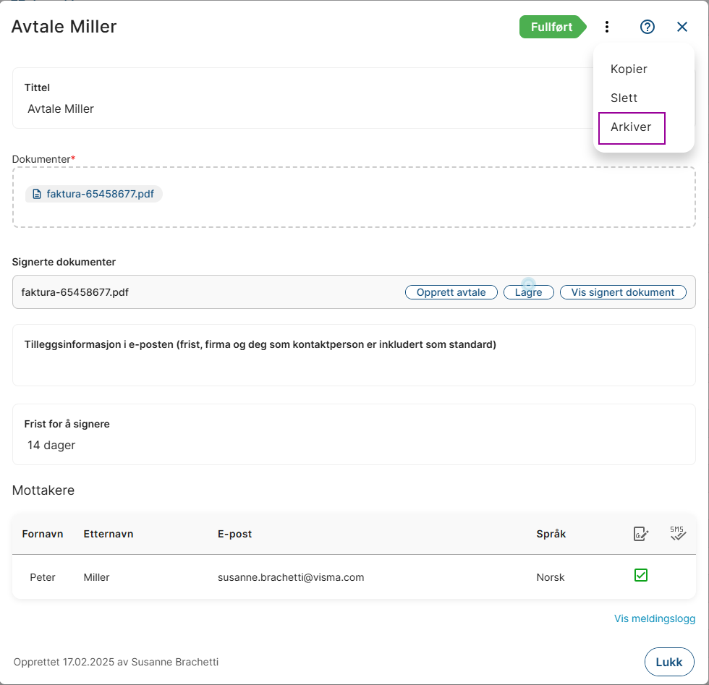The height and width of the screenshot is (685, 709).
Task: Click the SMS column header icon
Action: coord(677,534)
